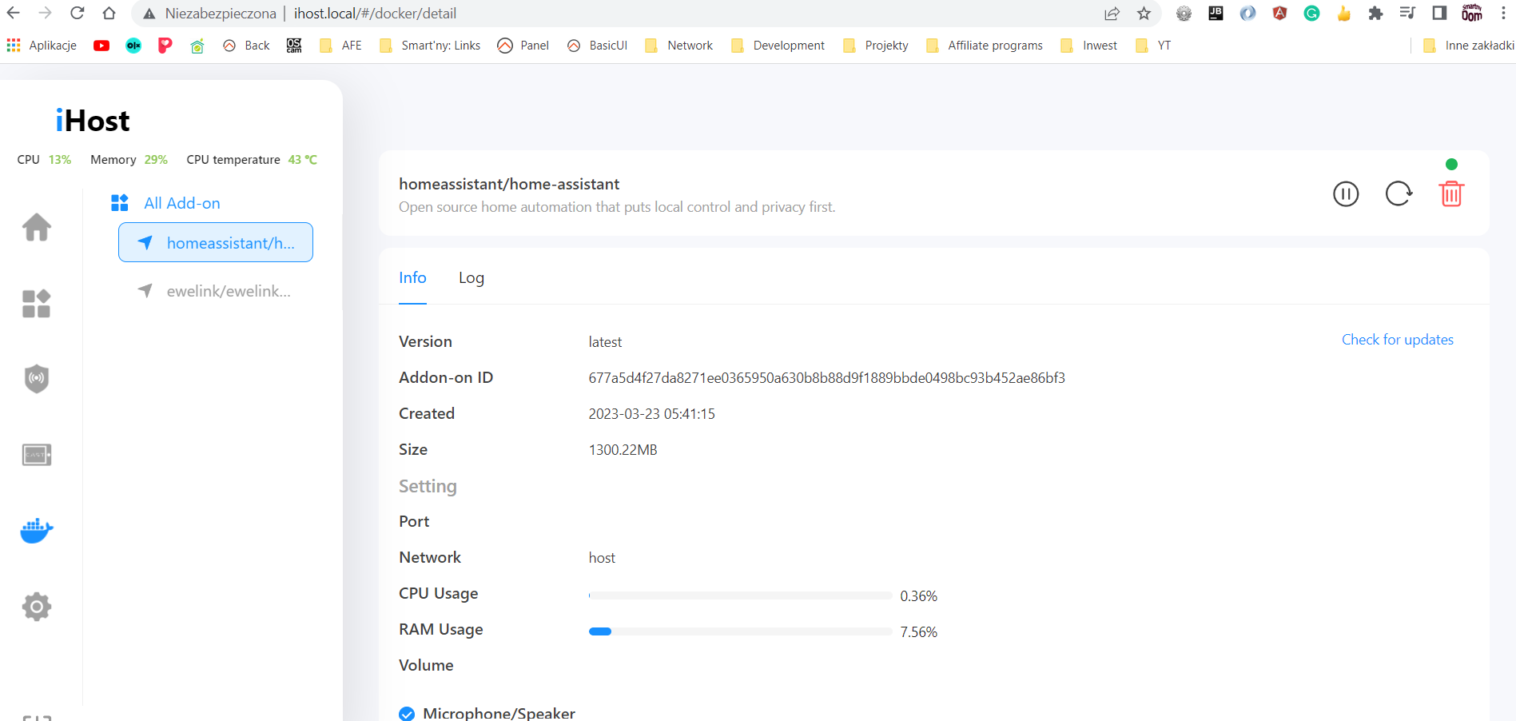Open Affiliate programs bookmarks folder
The width and height of the screenshot is (1516, 721).
click(x=984, y=46)
